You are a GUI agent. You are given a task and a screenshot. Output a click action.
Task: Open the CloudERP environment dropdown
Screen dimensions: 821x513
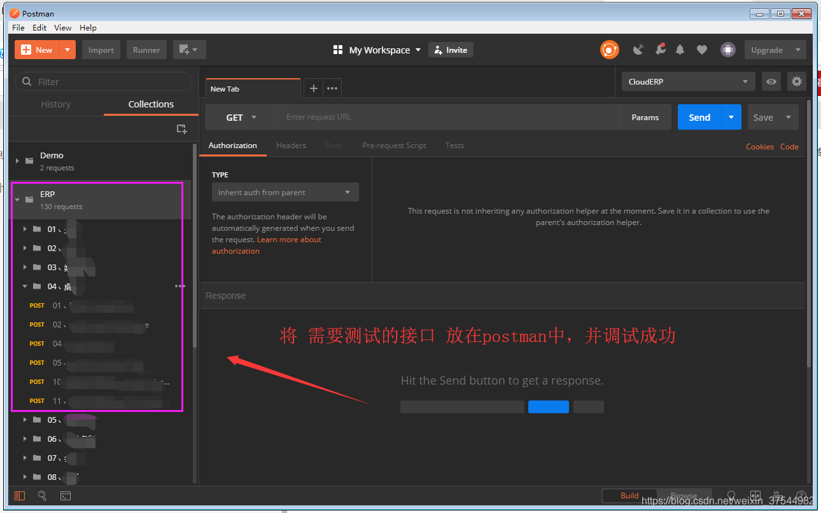point(688,81)
